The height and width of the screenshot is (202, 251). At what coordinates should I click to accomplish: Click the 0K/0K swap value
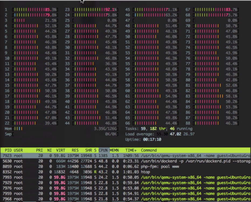click(111, 134)
